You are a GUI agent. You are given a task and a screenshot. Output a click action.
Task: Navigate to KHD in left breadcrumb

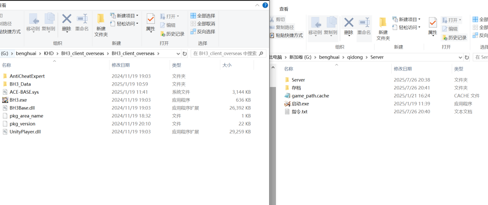click(48, 53)
